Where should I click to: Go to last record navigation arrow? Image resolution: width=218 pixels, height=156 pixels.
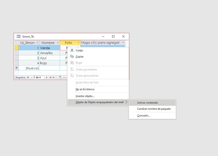pyautogui.click(x=51, y=77)
